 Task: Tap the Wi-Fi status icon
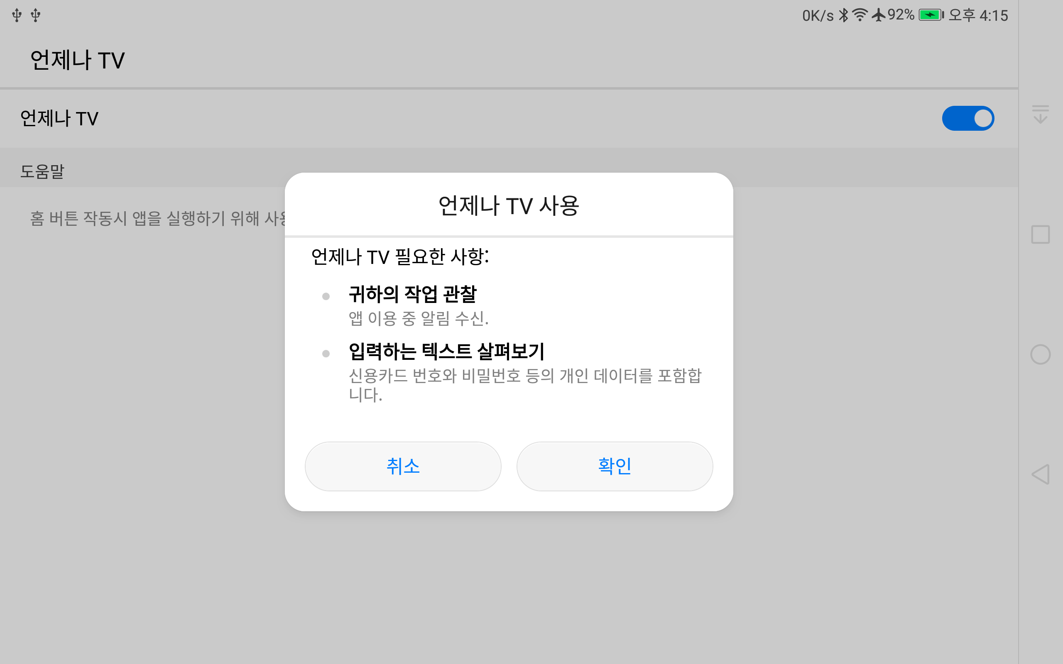pyautogui.click(x=860, y=15)
